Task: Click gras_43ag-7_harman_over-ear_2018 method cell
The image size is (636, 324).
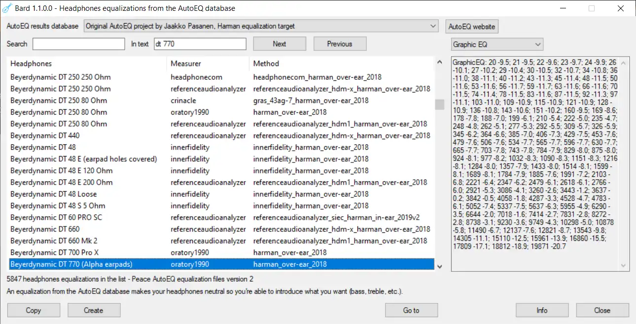Action: coord(311,100)
